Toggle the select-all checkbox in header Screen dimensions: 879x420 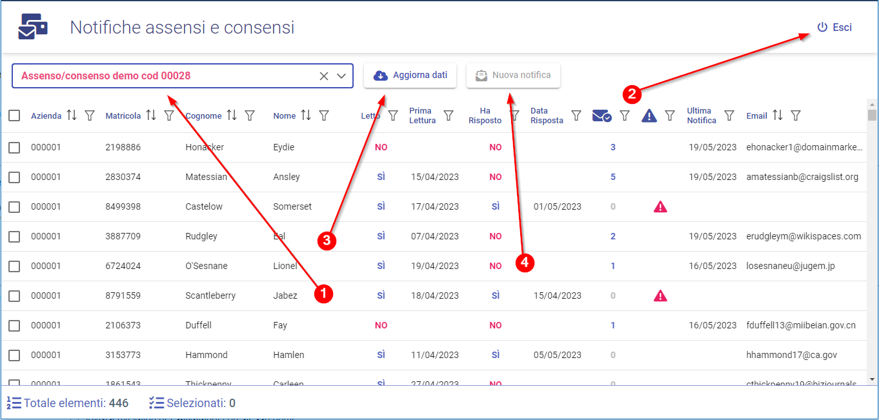(x=14, y=115)
